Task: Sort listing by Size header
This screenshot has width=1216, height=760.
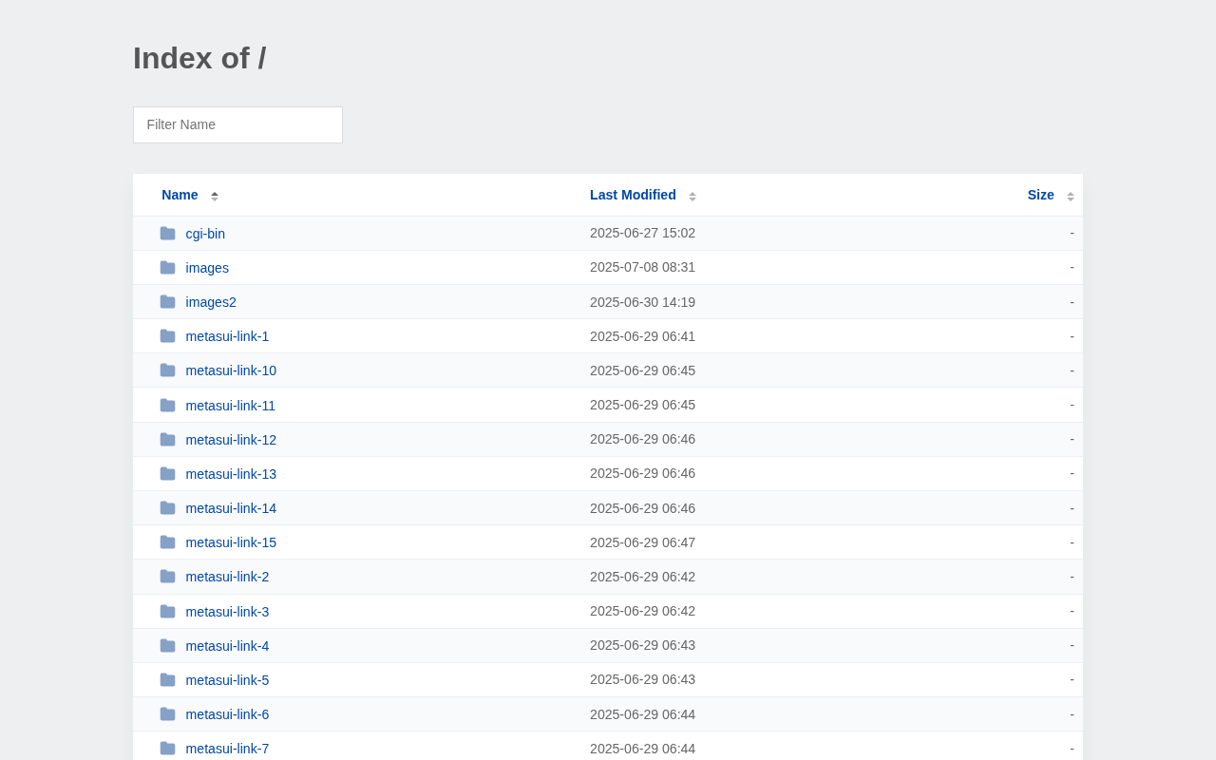Action: click(x=1040, y=195)
